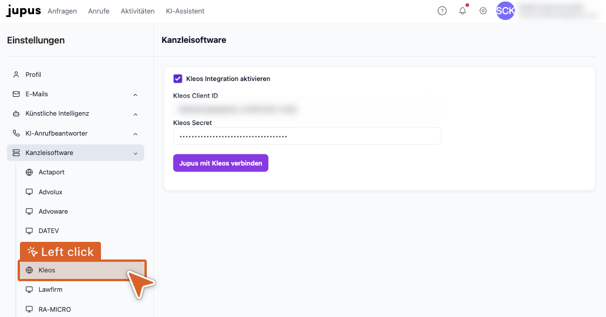The width and height of the screenshot is (606, 317).
Task: Open KI-Assistent in top navigation
Action: click(x=185, y=11)
